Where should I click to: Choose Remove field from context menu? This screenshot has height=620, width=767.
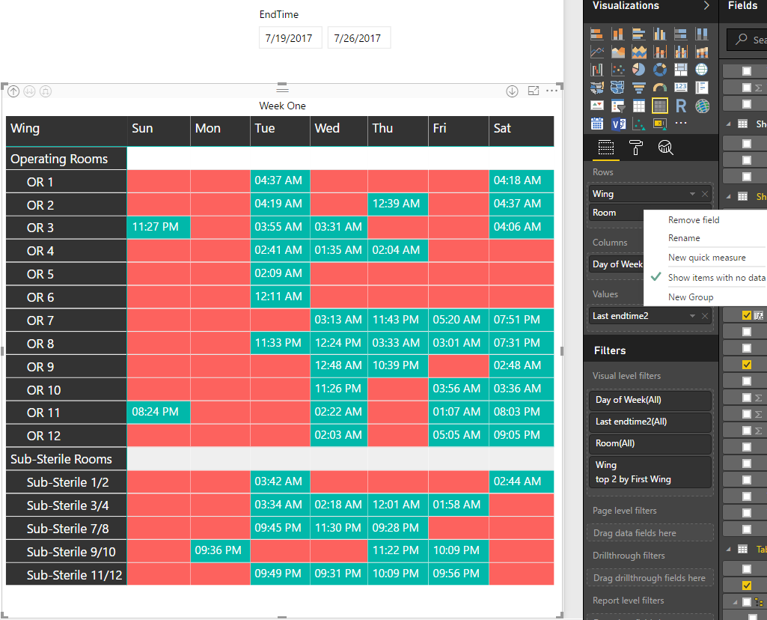(x=694, y=220)
